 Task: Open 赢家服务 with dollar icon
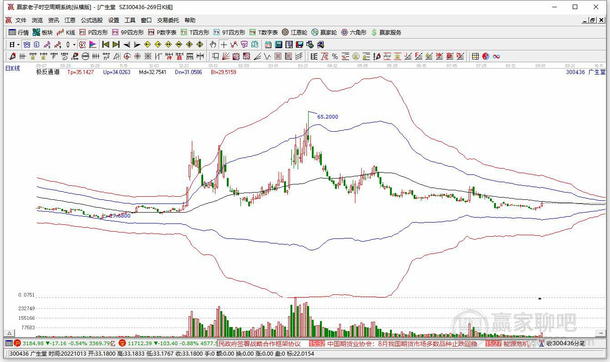[x=386, y=32]
